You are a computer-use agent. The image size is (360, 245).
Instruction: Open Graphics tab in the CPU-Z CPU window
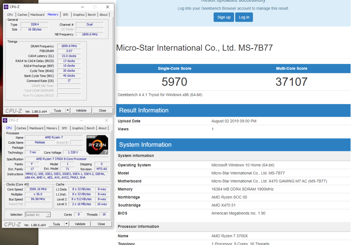(x=78, y=128)
